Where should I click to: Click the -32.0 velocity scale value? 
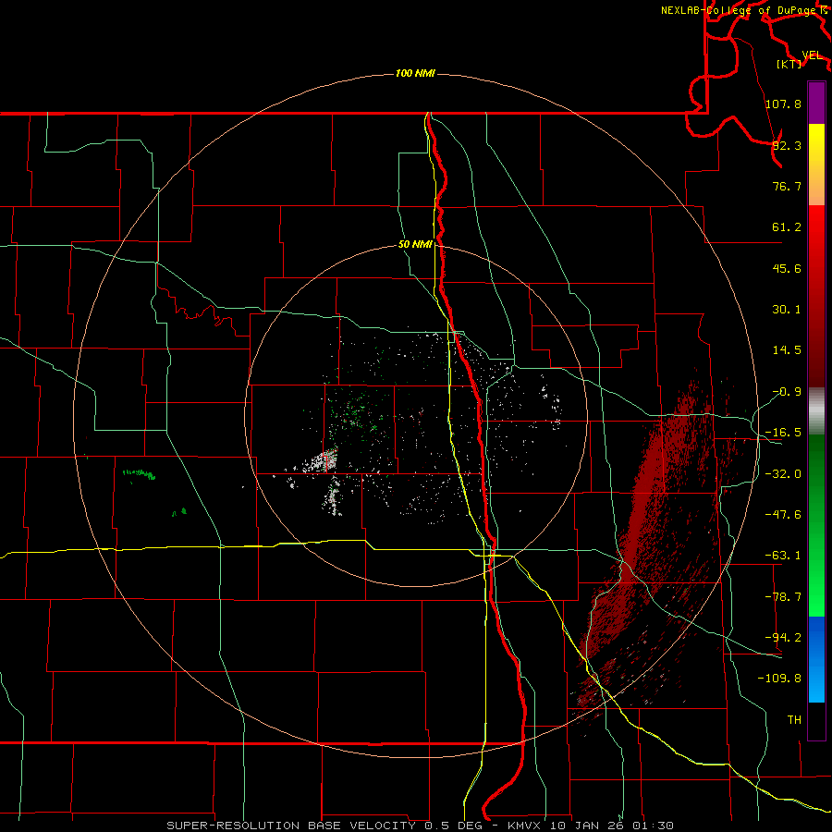(x=783, y=474)
